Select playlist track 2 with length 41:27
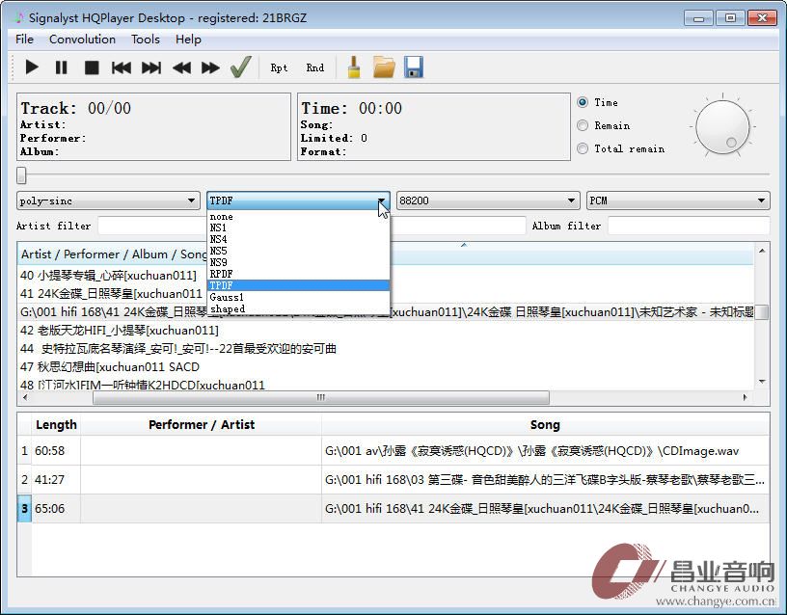This screenshot has width=787, height=615. point(394,479)
